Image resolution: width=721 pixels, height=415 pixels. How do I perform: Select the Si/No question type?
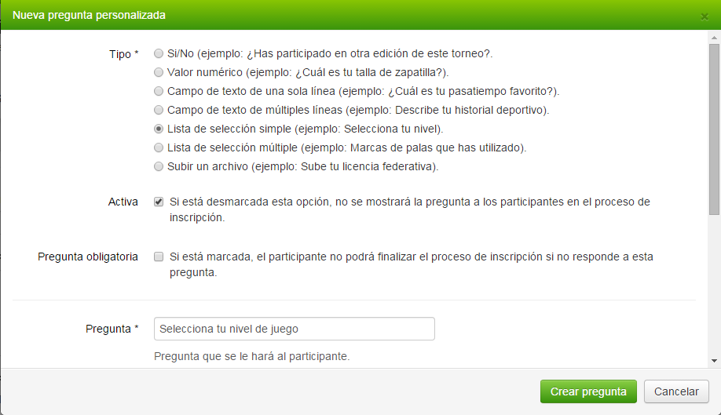[x=159, y=53]
